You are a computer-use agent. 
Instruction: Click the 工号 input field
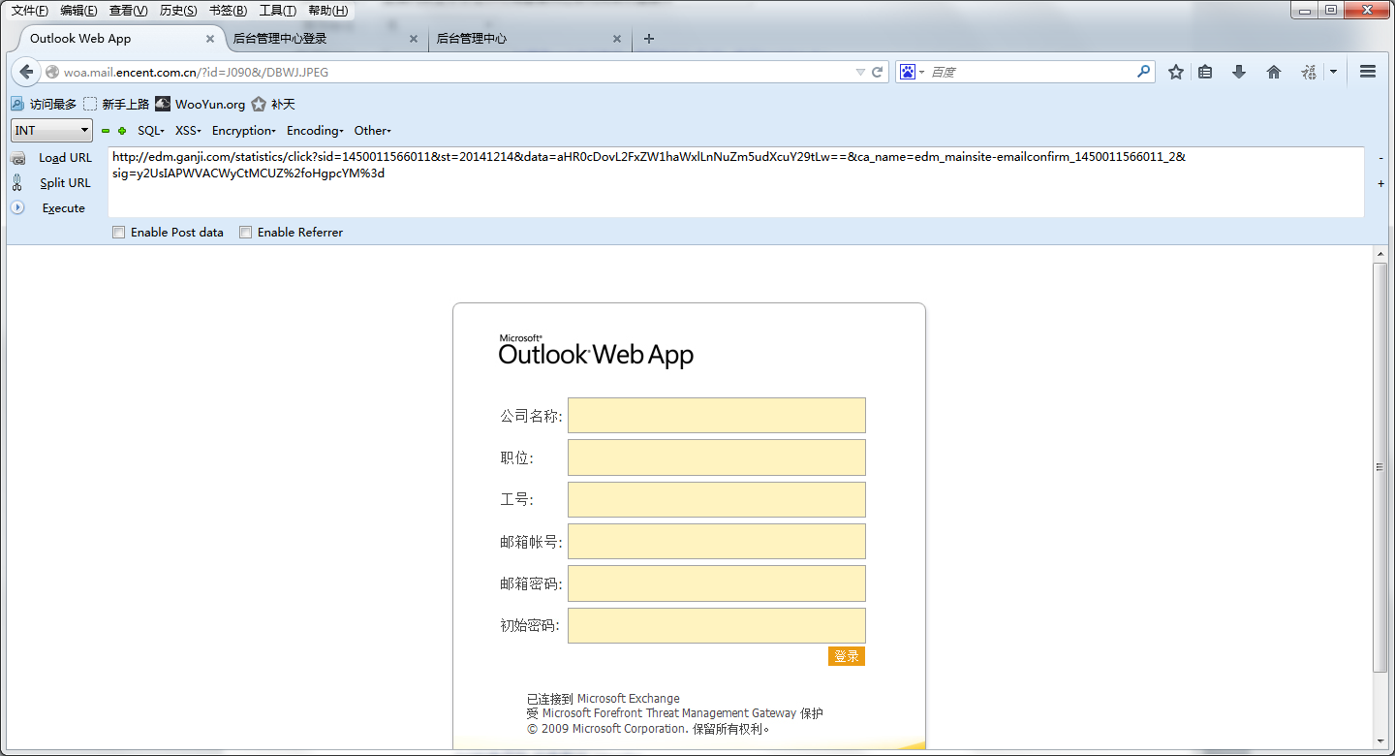pos(717,499)
